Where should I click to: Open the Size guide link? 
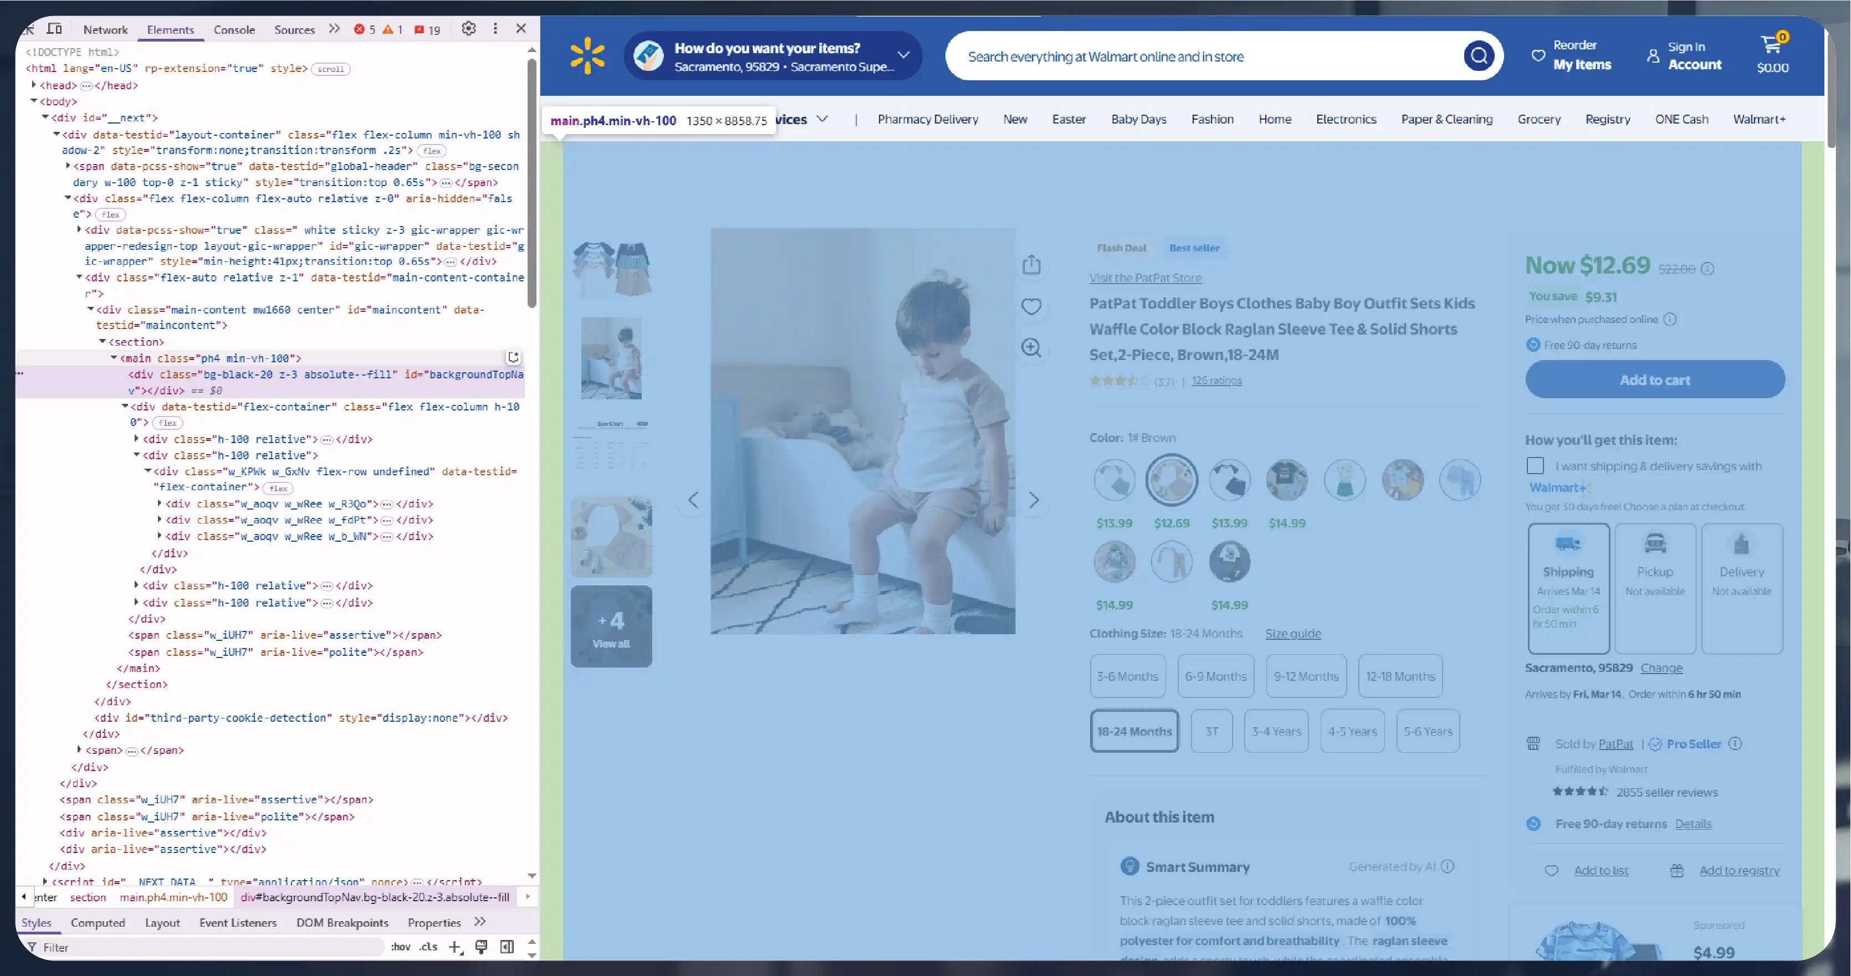coord(1293,634)
